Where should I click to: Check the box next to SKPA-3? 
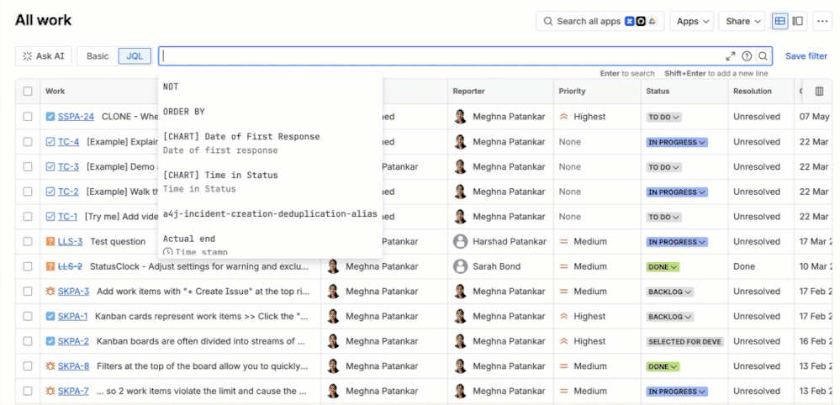tap(28, 292)
